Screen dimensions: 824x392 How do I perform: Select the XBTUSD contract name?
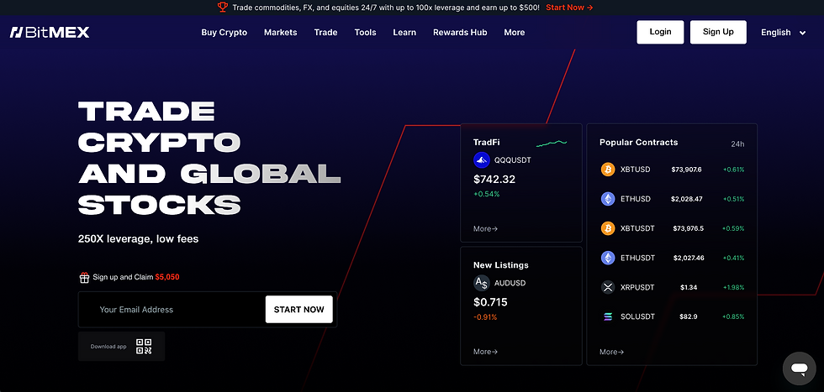(x=636, y=170)
